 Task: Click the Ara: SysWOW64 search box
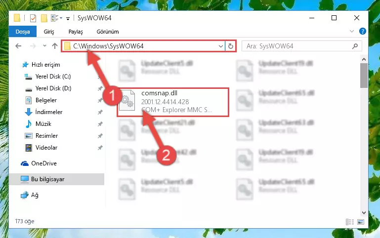click(x=302, y=46)
